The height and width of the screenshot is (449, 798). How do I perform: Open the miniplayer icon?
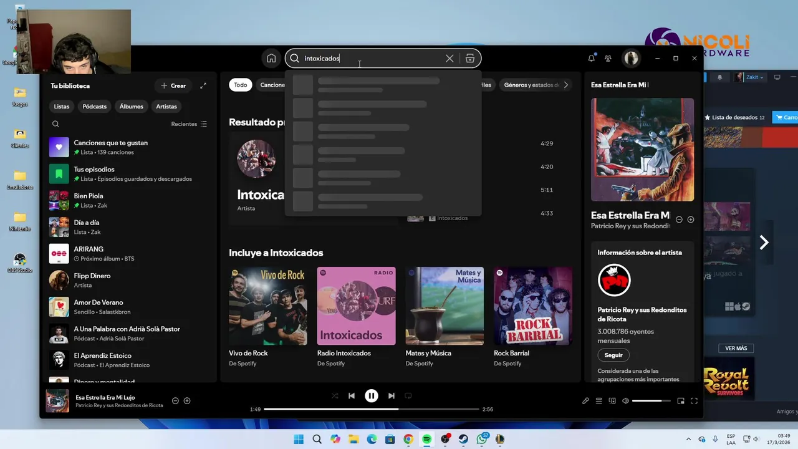click(x=681, y=401)
